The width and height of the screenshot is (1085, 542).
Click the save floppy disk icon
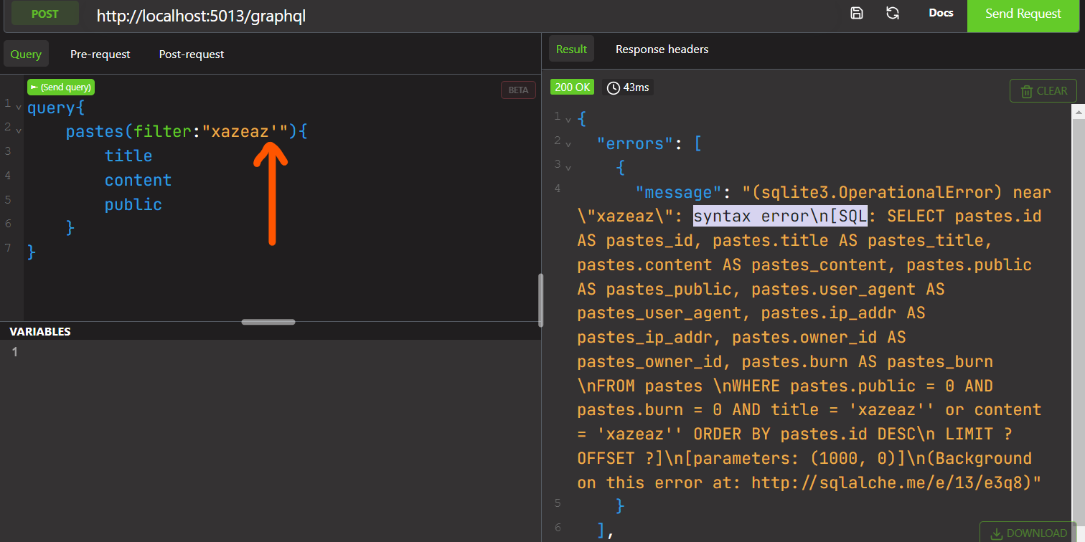pos(857,13)
